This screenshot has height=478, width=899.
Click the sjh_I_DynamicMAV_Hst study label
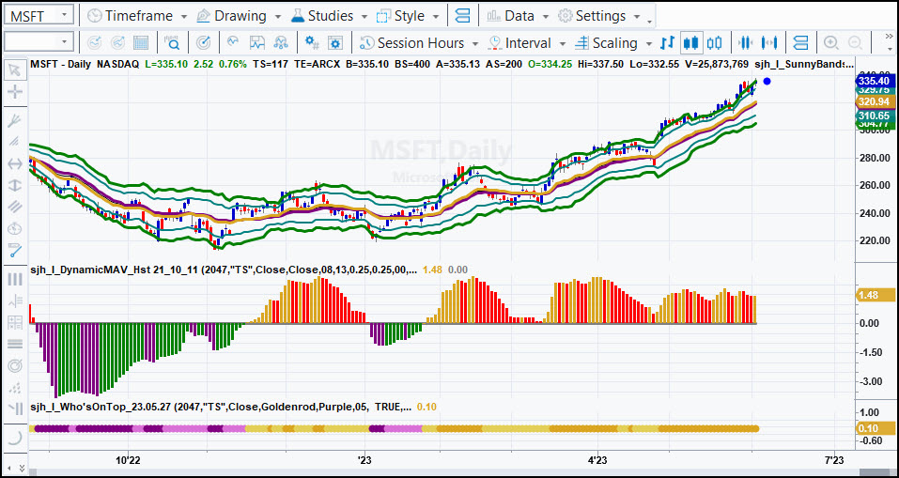click(x=222, y=270)
